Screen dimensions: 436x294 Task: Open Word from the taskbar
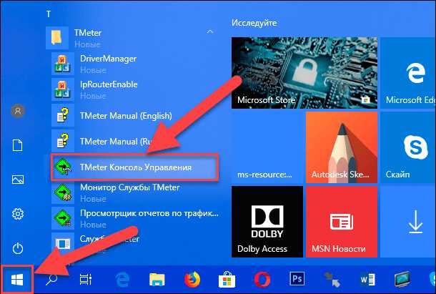367,280
